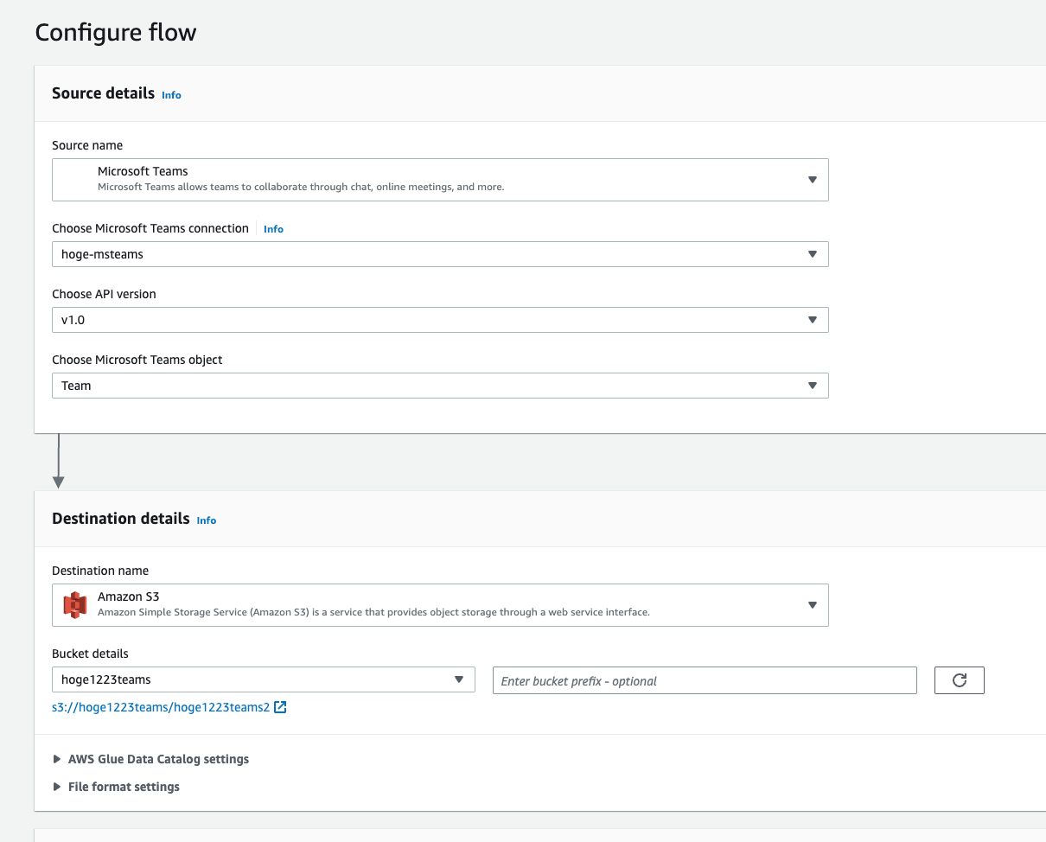The height and width of the screenshot is (842, 1046).
Task: Click the caret on the Destination name dropdown
Action: (812, 604)
